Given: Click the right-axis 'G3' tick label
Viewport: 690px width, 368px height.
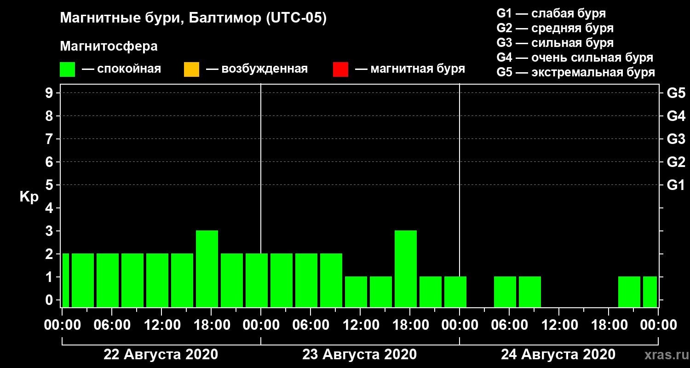Looking at the screenshot, I should (676, 139).
